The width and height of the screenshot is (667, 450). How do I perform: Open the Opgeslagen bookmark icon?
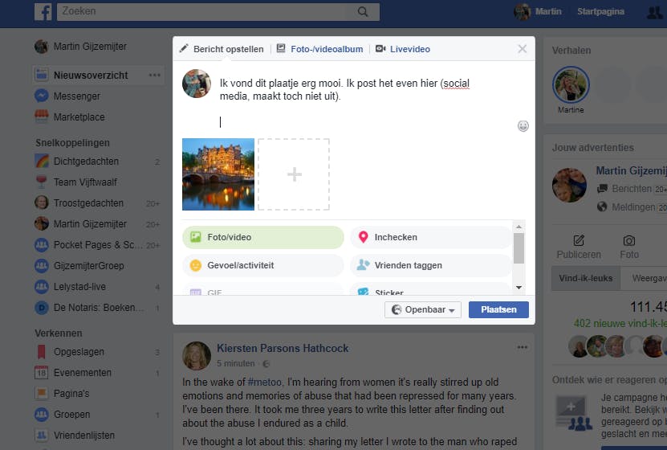tap(41, 352)
